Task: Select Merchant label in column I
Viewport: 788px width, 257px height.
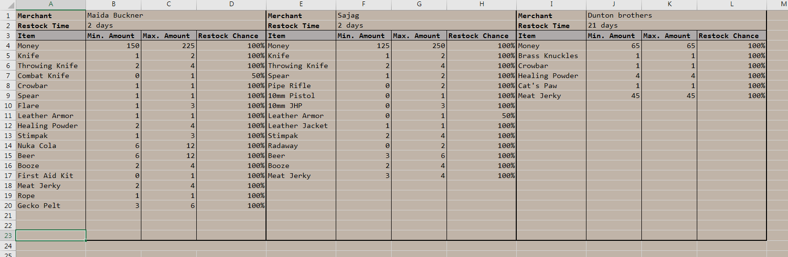Action: tap(551, 16)
